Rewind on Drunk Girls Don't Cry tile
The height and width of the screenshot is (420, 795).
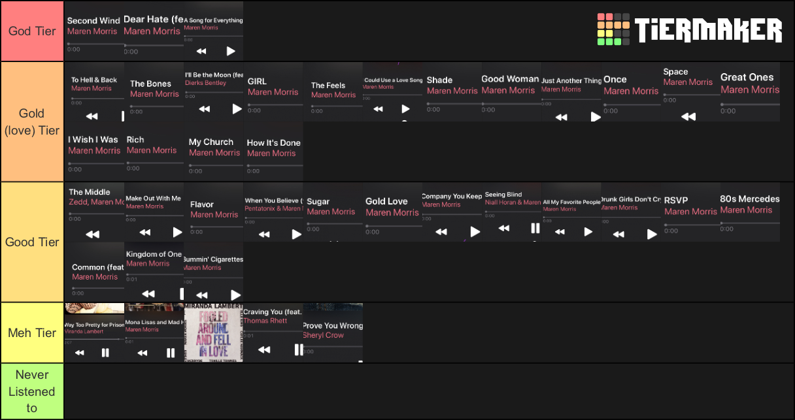618,234
